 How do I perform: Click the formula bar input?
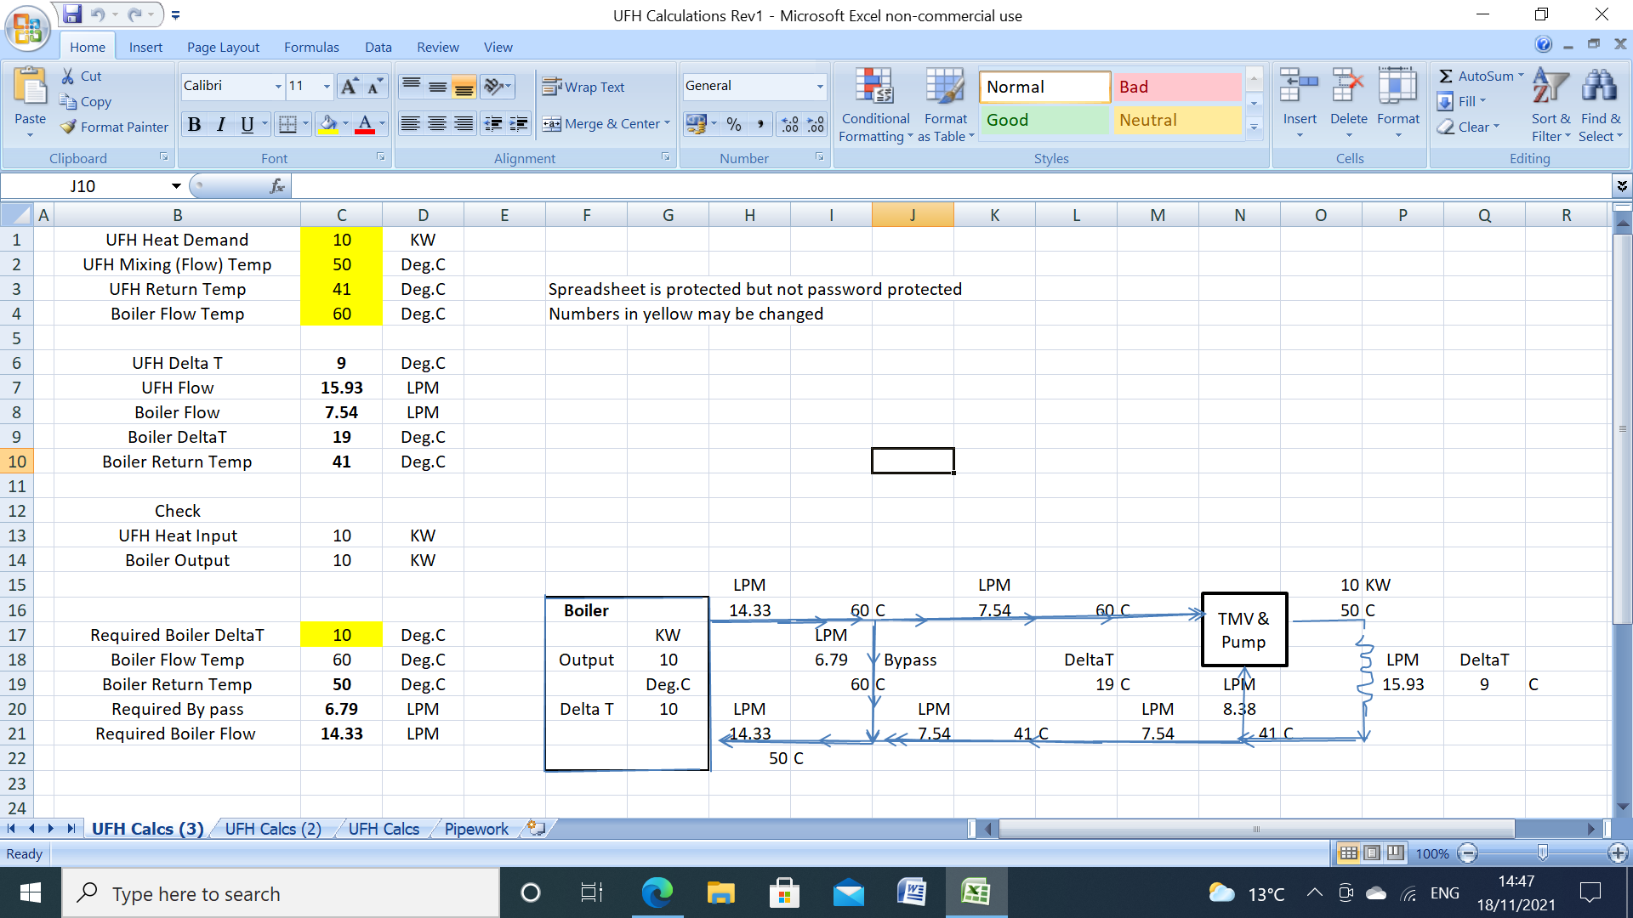click(951, 186)
